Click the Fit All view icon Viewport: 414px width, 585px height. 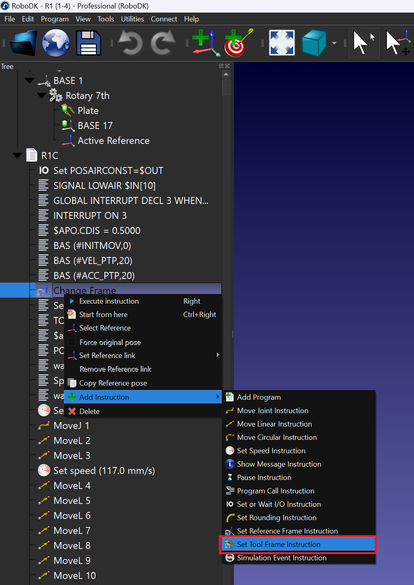click(x=282, y=43)
